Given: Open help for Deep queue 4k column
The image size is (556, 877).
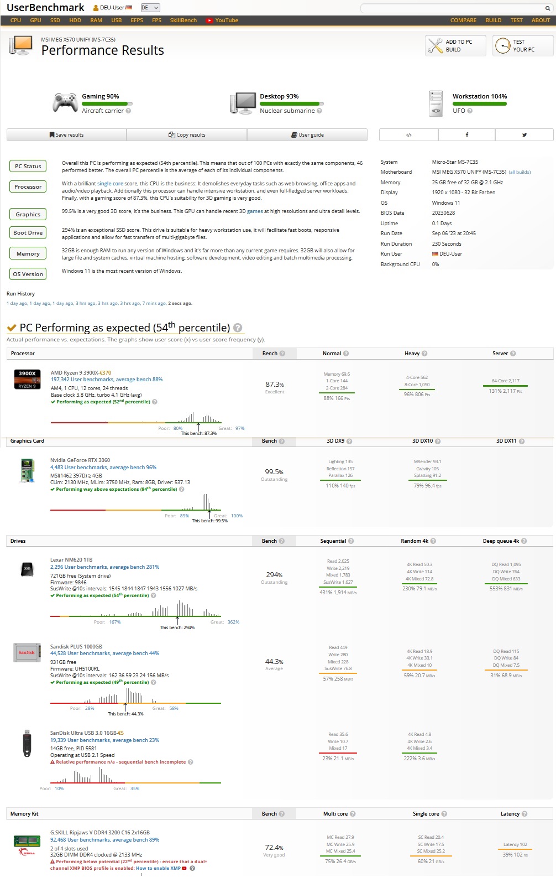Looking at the screenshot, I should pyautogui.click(x=524, y=541).
